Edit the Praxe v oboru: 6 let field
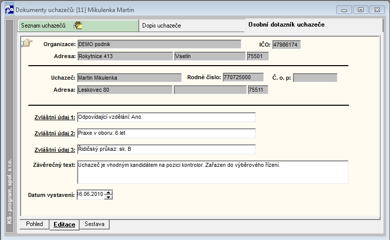Viewport: 390px width, 240px height. (166, 133)
